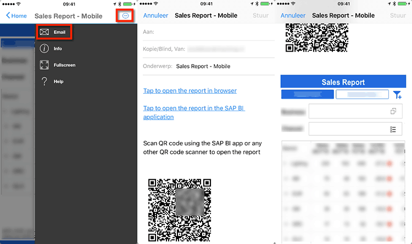Tap the Aan recipient field
The width and height of the screenshot is (412, 244).
(x=209, y=32)
